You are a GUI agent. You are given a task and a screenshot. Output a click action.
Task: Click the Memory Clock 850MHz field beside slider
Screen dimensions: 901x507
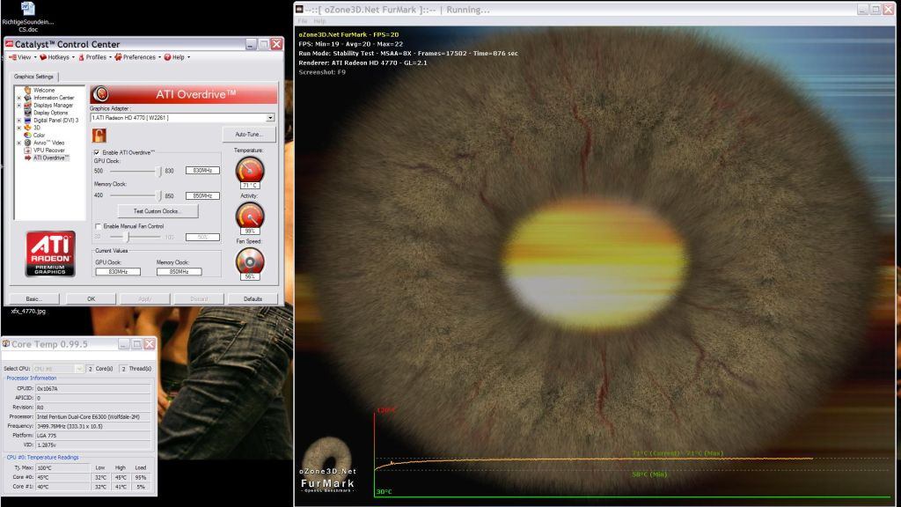[202, 195]
